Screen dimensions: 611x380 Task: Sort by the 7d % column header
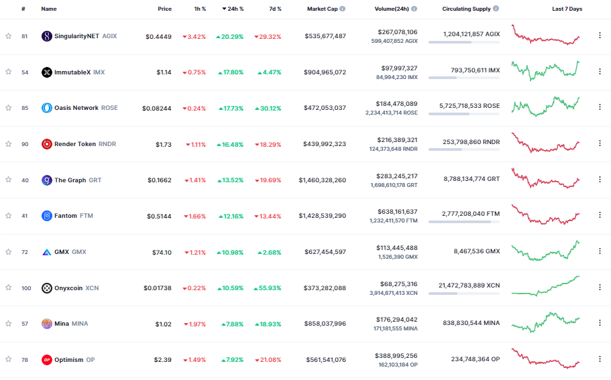click(274, 9)
